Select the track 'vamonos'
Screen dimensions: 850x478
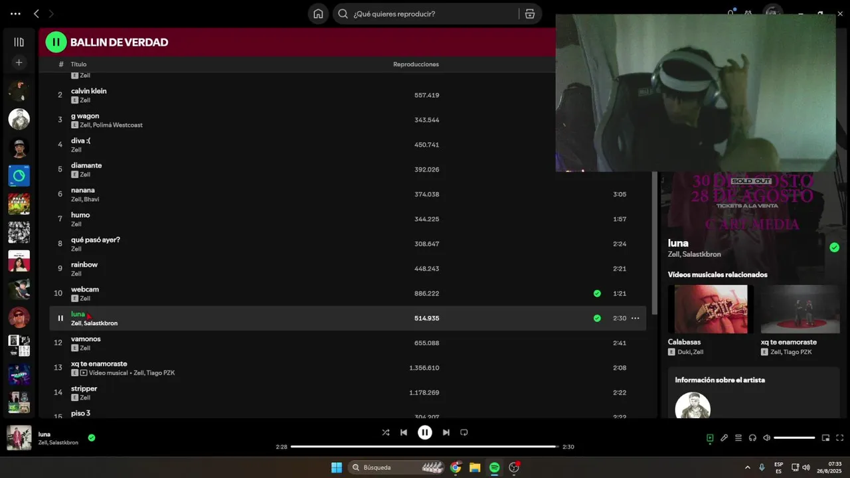click(86, 339)
